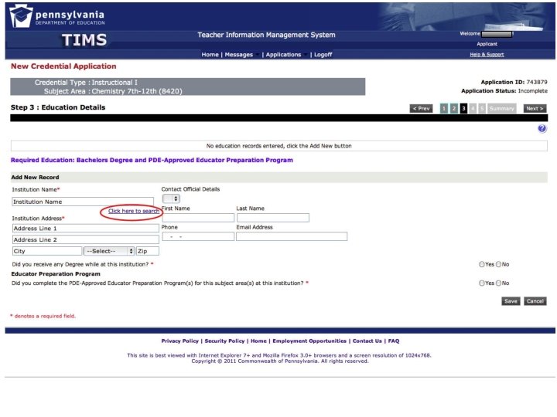Select No for completing PDE-Approved Educator Preparation Program
Screen dimensions: 557x417
(498, 283)
